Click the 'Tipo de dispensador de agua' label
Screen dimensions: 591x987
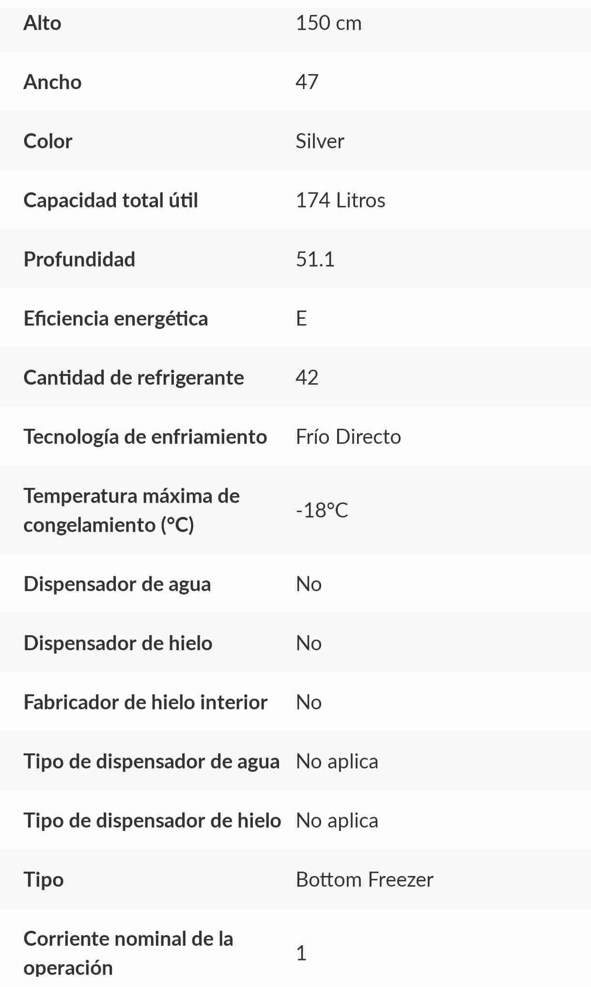[151, 762]
